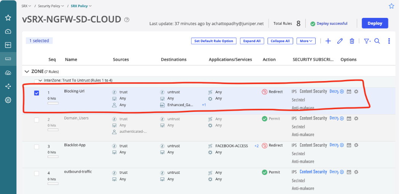Open the Security Policy breadcrumb dropdown
The width and height of the screenshot is (401, 194).
tap(51, 6)
